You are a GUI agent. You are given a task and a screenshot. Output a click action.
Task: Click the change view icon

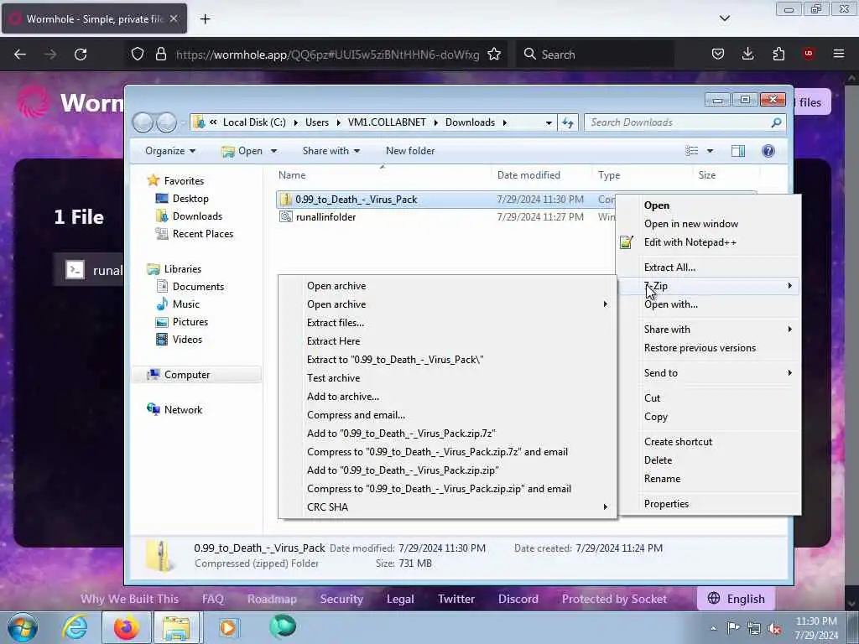692,151
